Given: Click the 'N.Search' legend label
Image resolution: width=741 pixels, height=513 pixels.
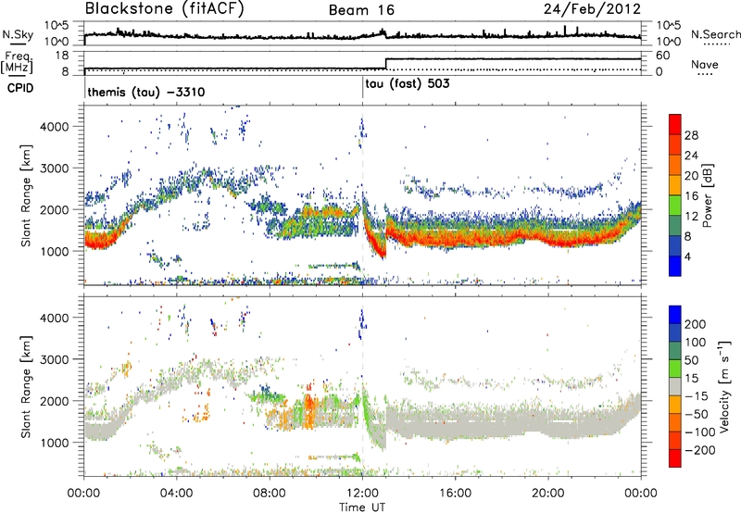Looking at the screenshot, I should point(715,34).
